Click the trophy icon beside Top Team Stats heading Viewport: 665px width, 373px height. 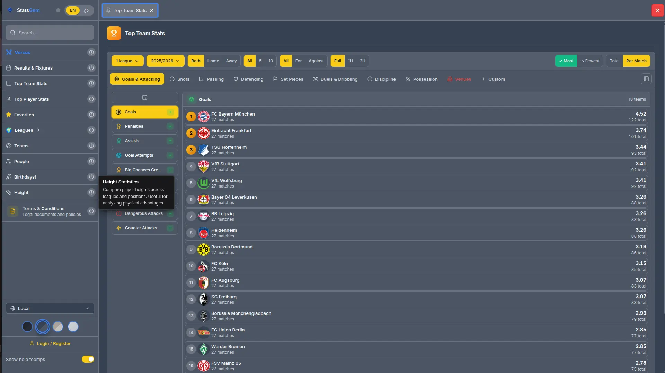(x=114, y=33)
